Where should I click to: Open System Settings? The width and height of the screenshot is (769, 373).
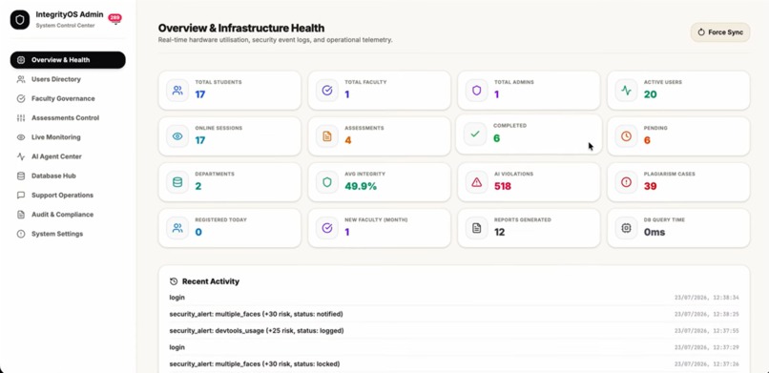(68, 234)
